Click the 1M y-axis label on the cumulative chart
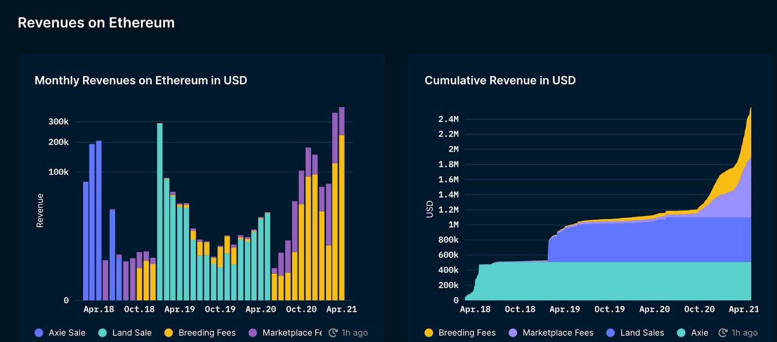The width and height of the screenshot is (777, 342). tap(454, 225)
